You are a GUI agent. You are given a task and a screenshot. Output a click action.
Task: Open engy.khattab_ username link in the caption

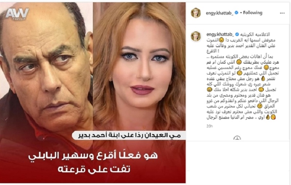tap(220, 35)
